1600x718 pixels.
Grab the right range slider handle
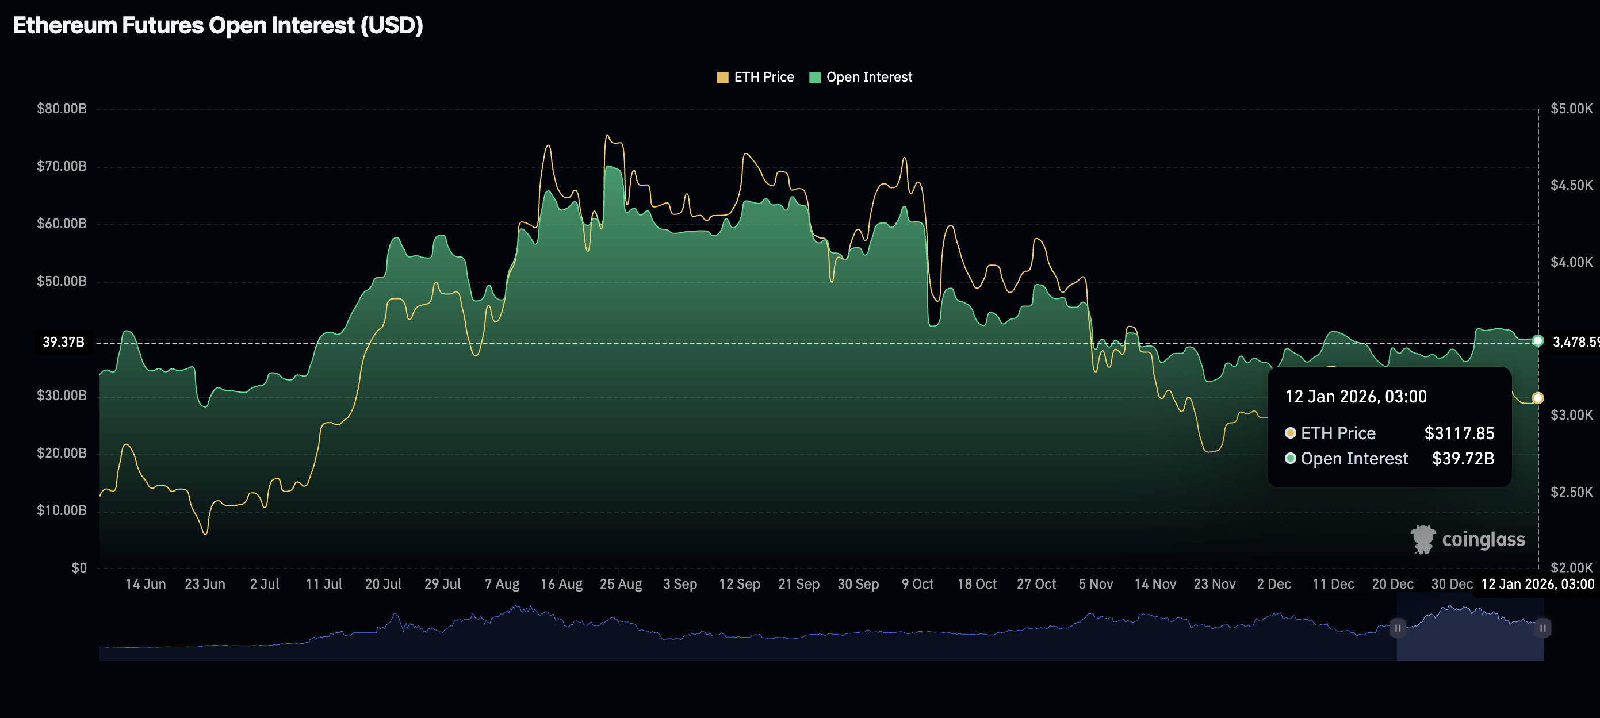coord(1542,628)
